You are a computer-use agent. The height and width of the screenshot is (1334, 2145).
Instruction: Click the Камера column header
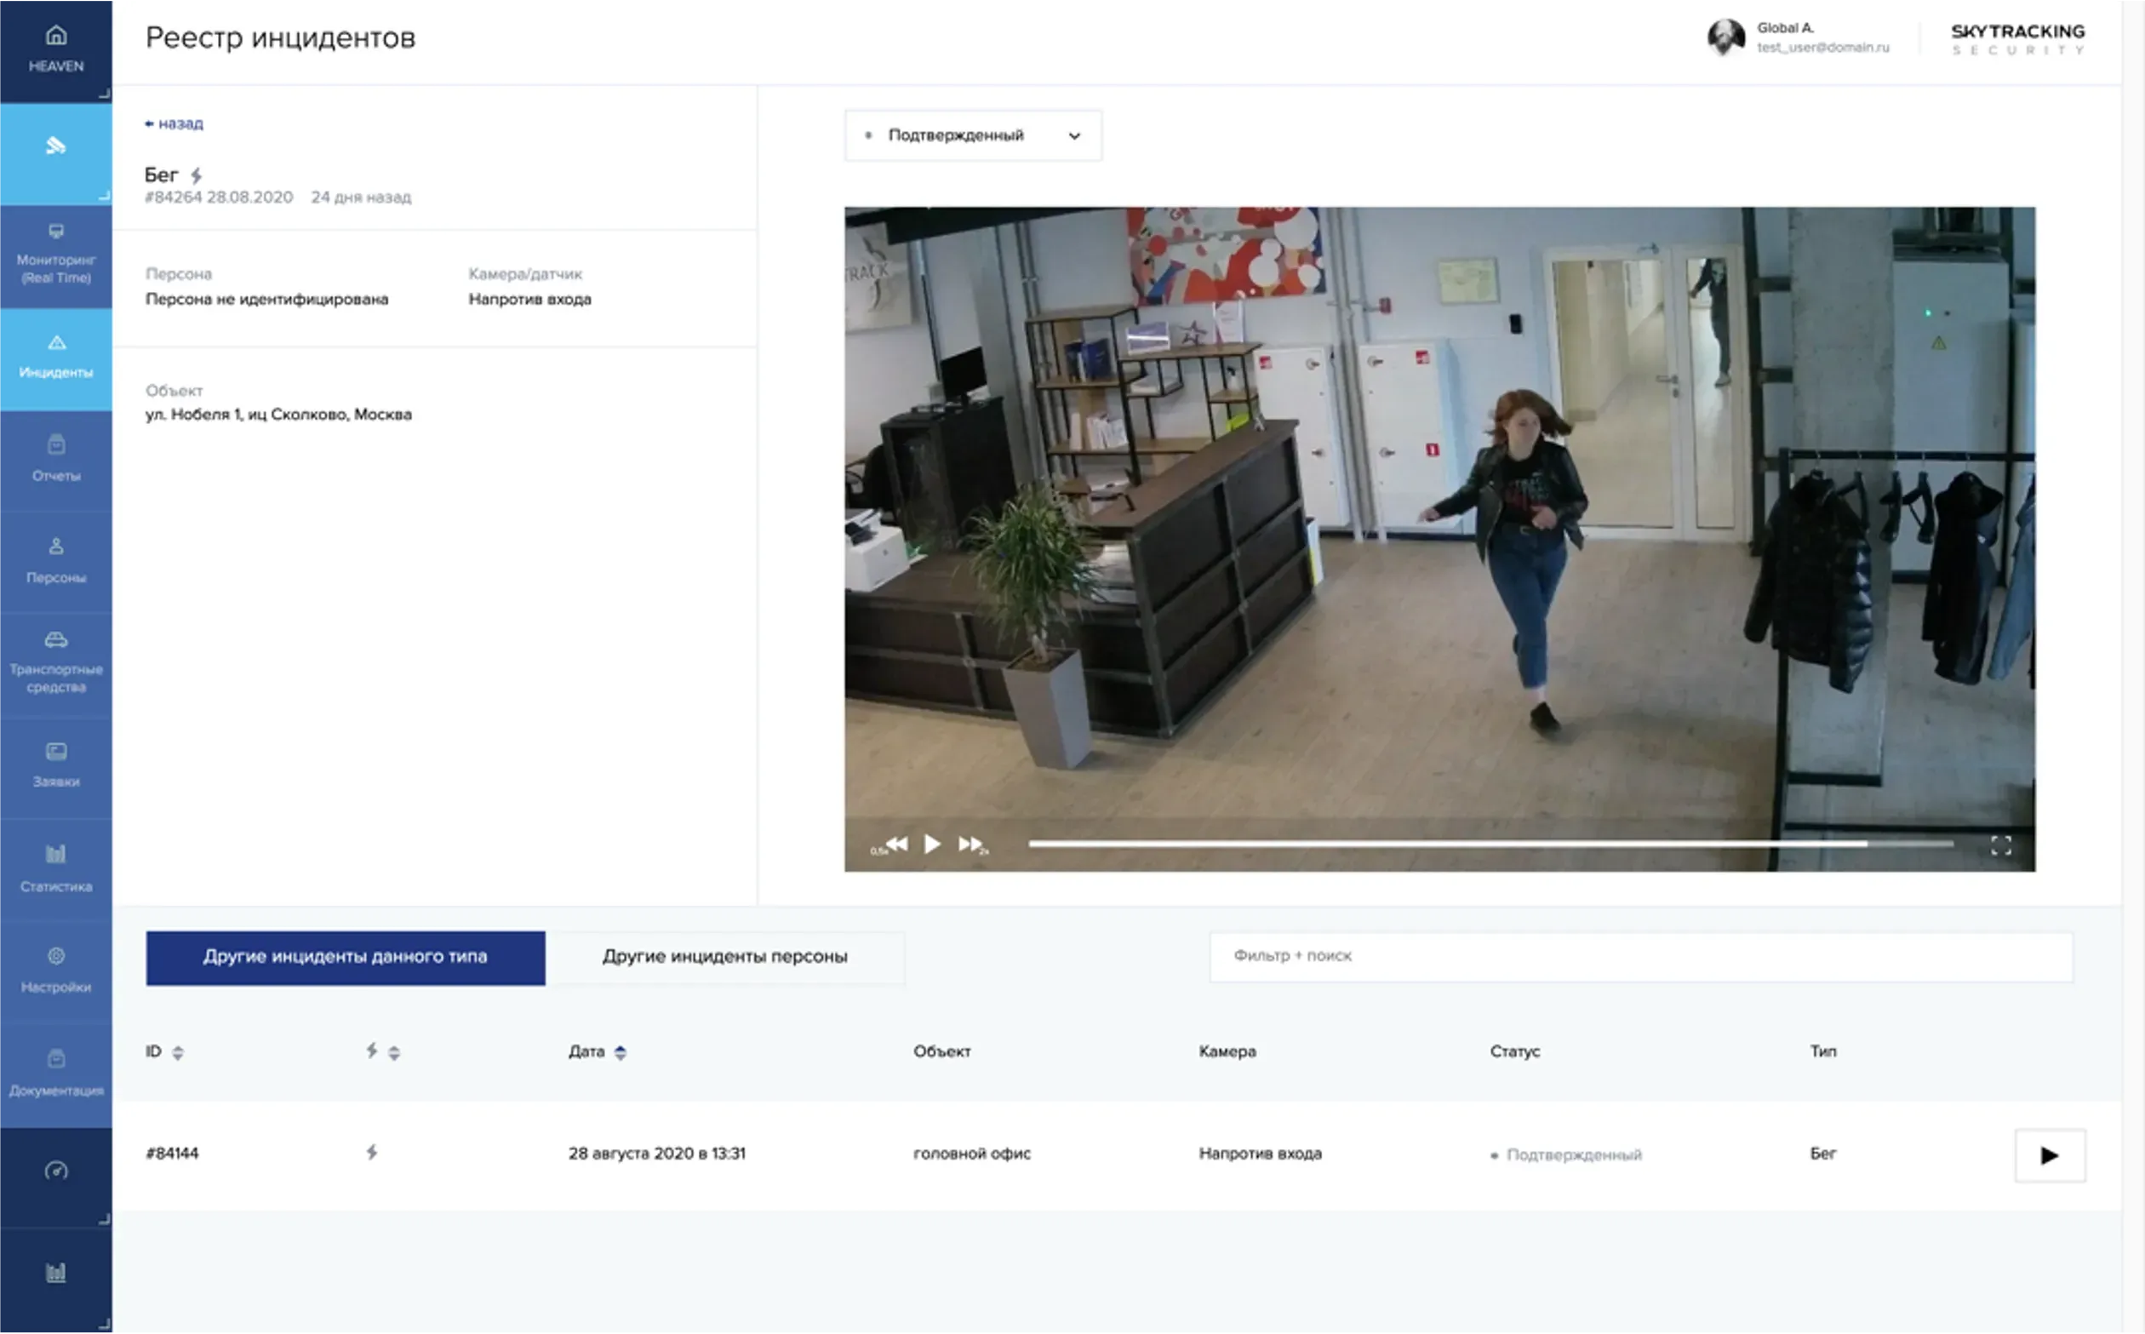click(1227, 1051)
